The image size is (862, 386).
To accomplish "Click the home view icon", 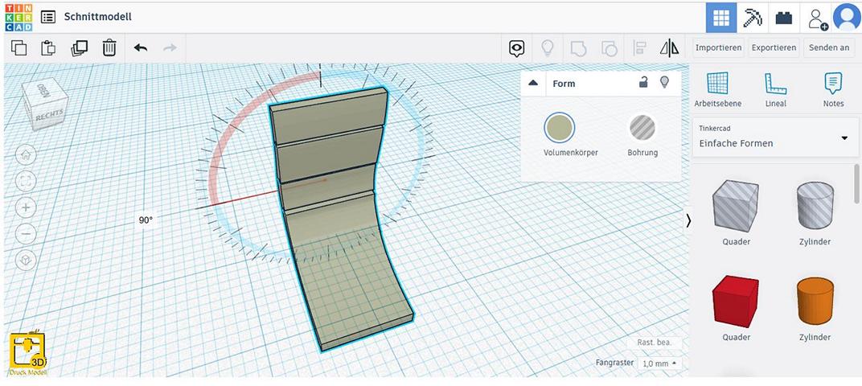I will click(26, 154).
